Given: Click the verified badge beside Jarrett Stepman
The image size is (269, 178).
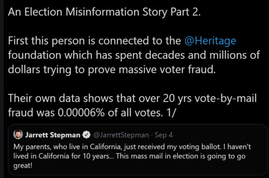Looking at the screenshot, I should [87, 135].
